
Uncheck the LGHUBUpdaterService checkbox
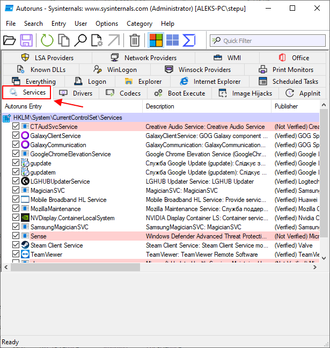pos(16,180)
